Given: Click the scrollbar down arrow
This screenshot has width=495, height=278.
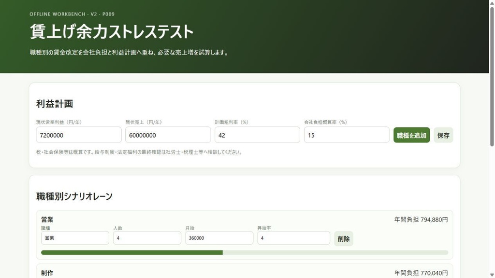Looking at the screenshot, I should (x=492, y=275).
